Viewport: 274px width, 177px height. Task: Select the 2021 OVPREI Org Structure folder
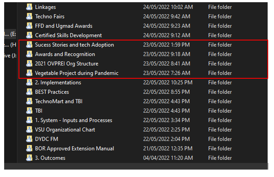point(66,64)
